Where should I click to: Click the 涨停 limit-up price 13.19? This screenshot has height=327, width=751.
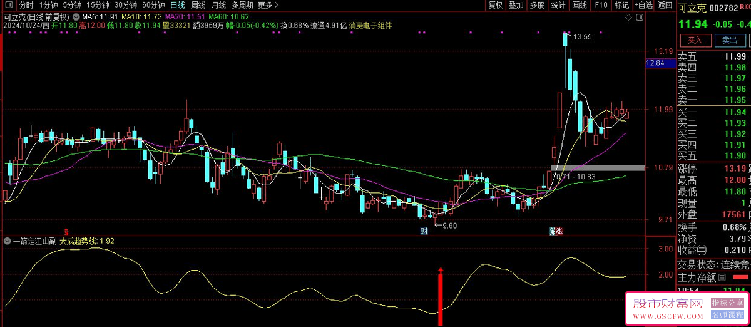(x=735, y=169)
